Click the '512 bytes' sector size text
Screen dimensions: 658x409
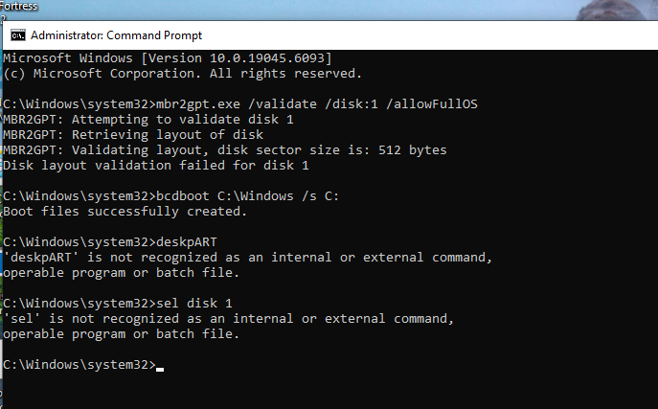(x=413, y=150)
